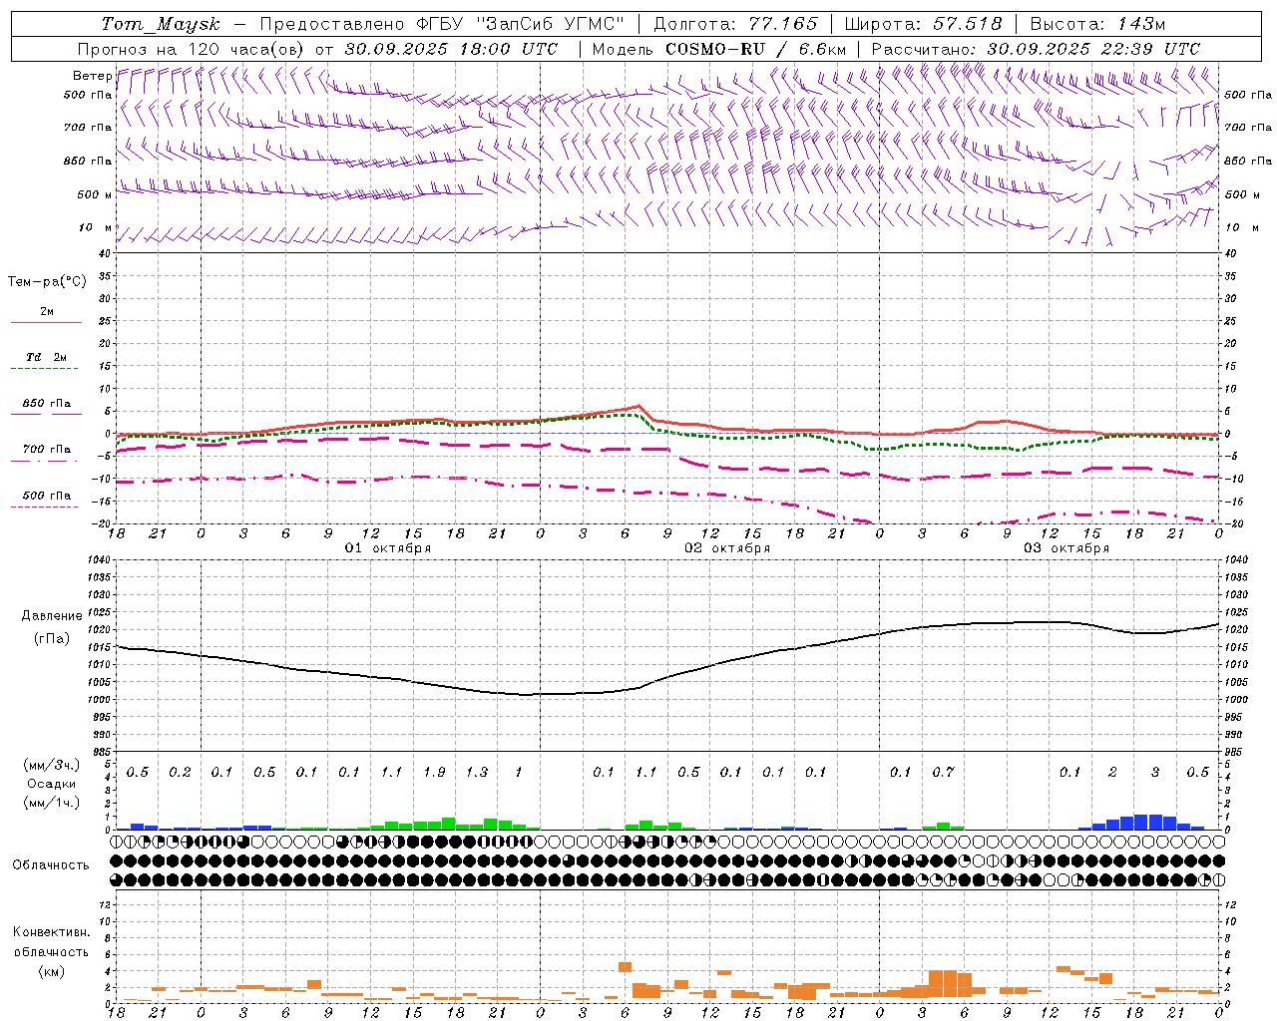Click the Давление pressure panel label

pos(52,616)
